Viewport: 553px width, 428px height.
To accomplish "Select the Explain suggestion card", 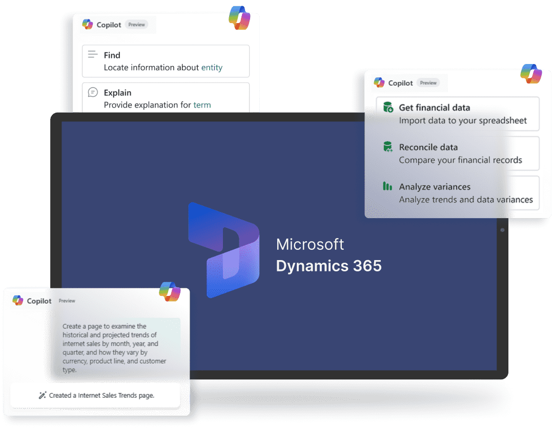I will coord(166,98).
